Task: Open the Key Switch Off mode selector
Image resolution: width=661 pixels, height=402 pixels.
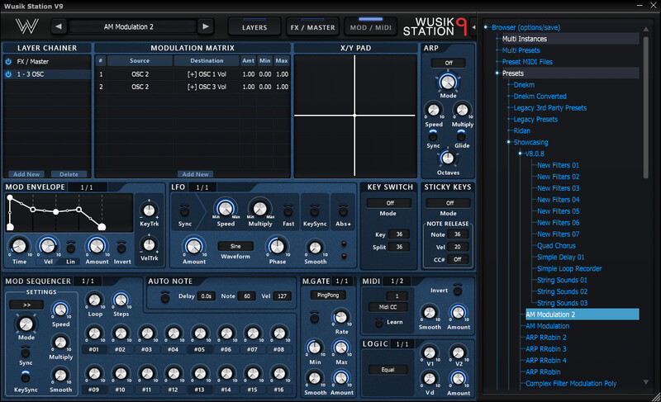Action: pos(390,203)
